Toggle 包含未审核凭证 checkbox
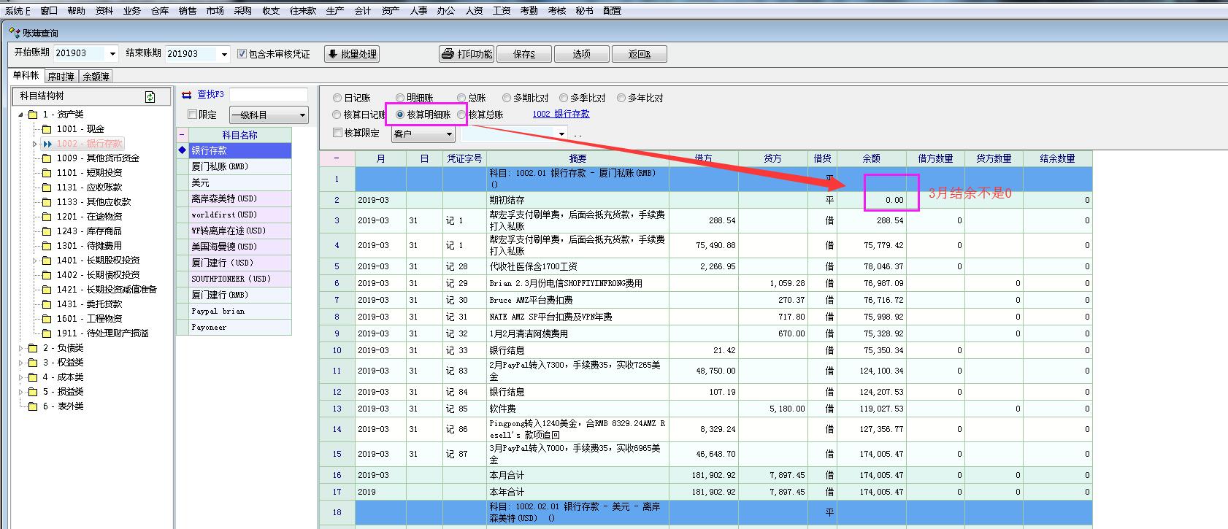 coord(243,54)
